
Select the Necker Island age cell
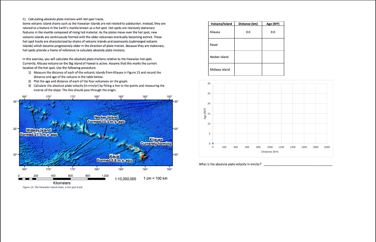(x=273, y=57)
